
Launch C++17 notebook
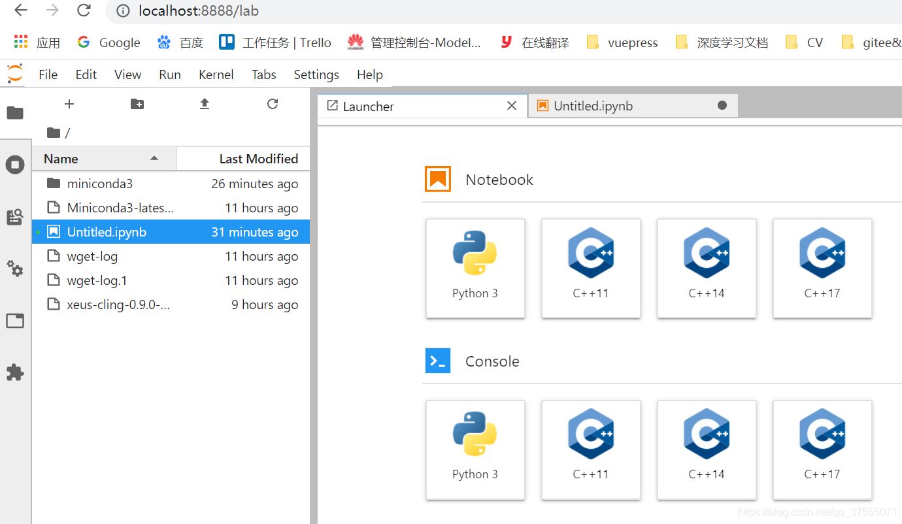(x=822, y=269)
